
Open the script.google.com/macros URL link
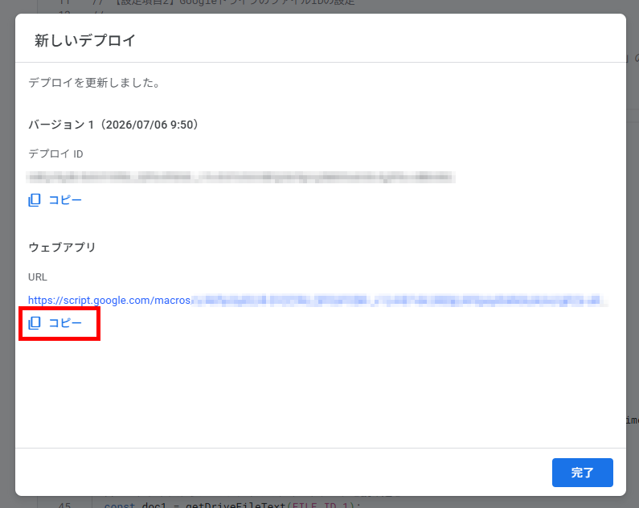click(x=109, y=301)
